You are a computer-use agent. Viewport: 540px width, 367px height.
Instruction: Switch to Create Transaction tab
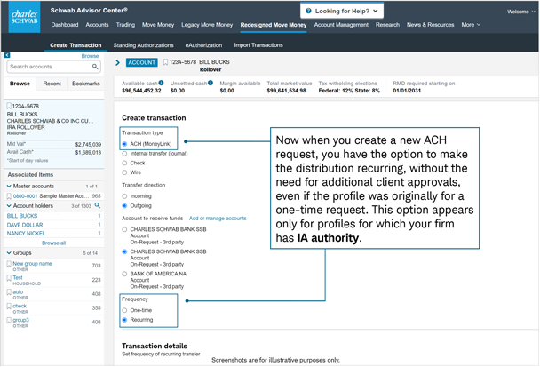[75, 45]
